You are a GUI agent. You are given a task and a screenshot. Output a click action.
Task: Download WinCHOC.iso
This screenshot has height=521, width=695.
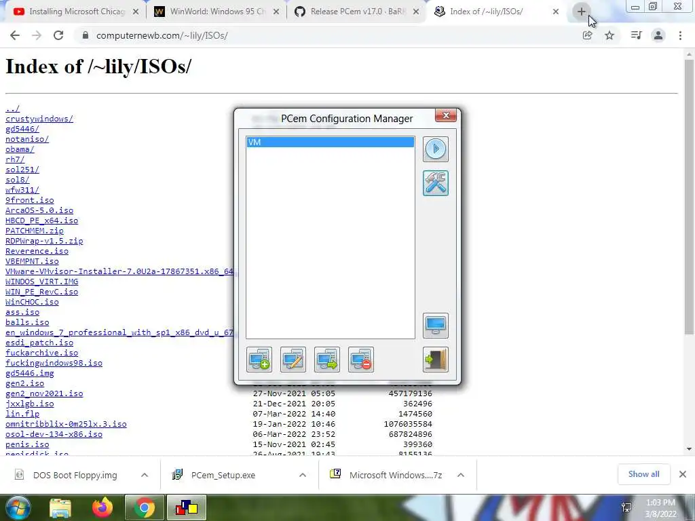32,302
